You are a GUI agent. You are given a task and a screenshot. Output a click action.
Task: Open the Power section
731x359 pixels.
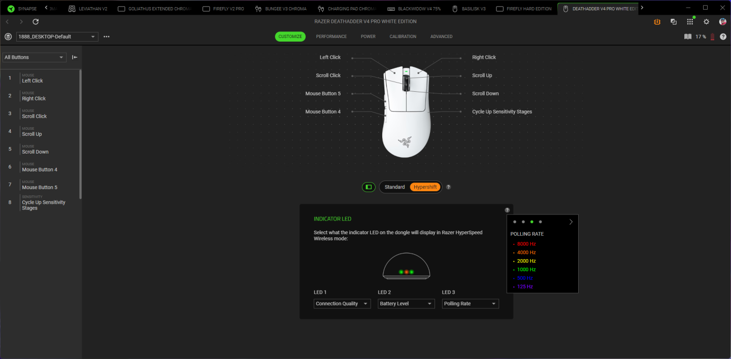point(368,37)
